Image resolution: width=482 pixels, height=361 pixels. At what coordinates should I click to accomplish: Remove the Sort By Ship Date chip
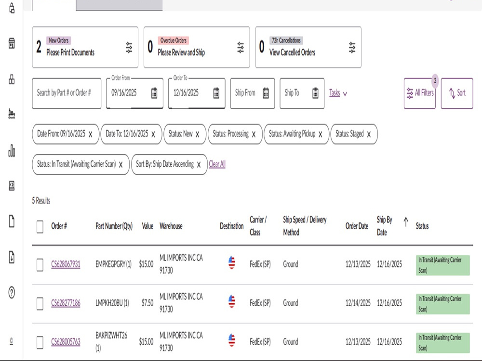tap(199, 165)
